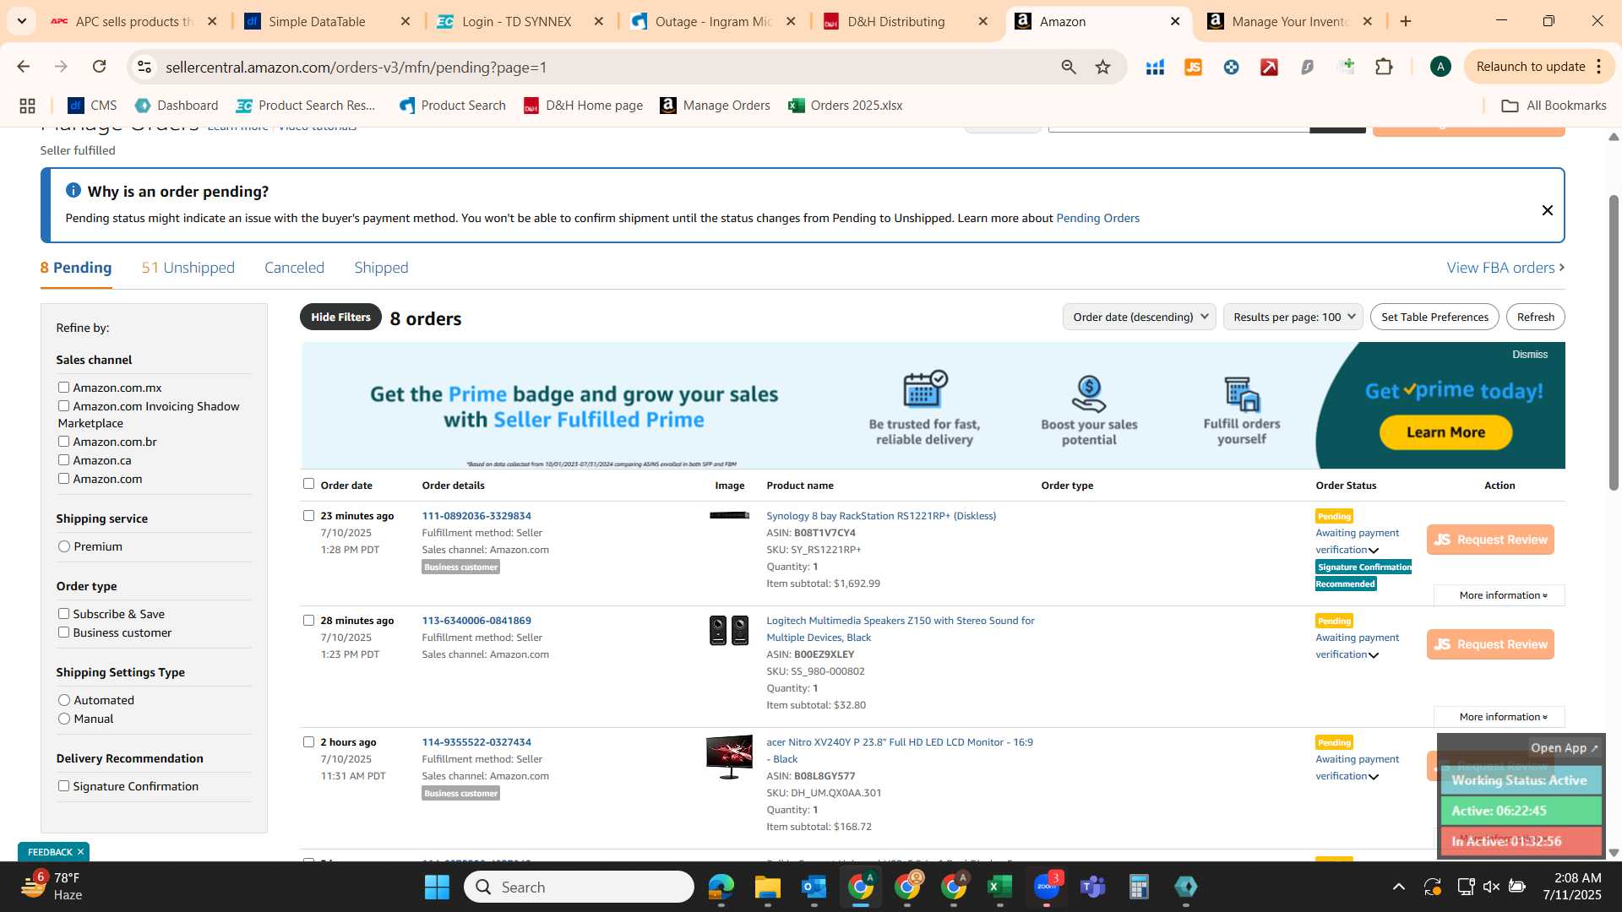
Task: Select all orders with header checkbox
Action: (x=308, y=484)
